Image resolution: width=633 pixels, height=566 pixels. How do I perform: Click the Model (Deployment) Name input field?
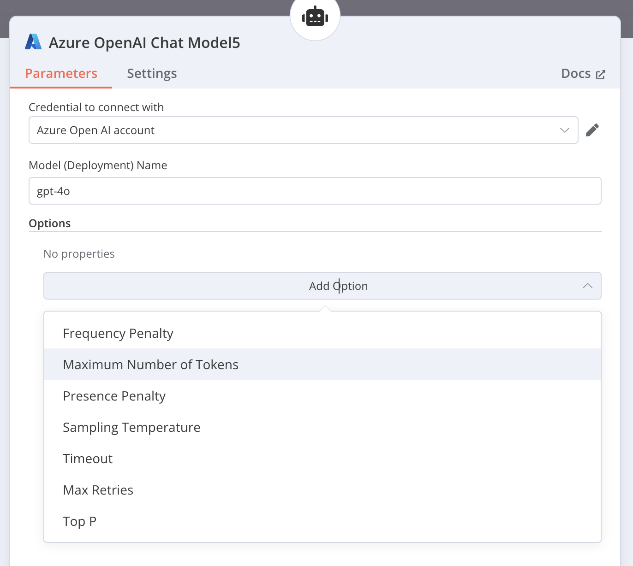pos(315,191)
